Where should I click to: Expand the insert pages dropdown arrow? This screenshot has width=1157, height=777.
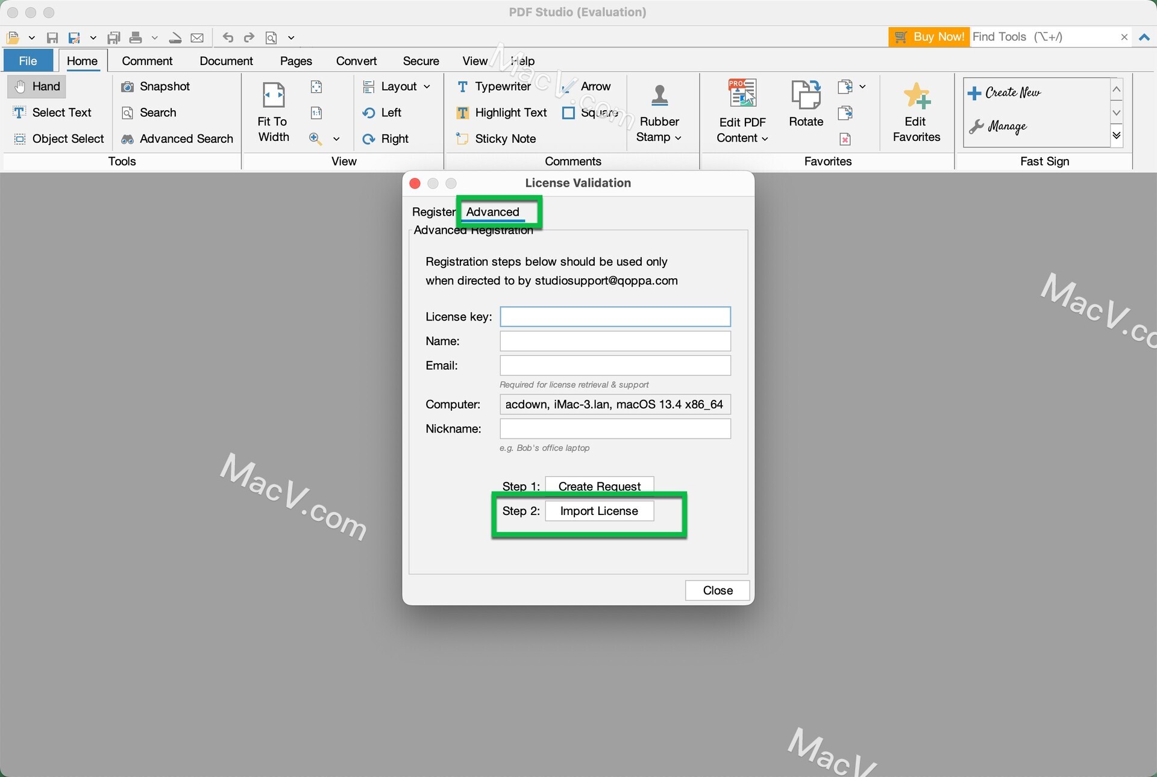click(x=862, y=87)
